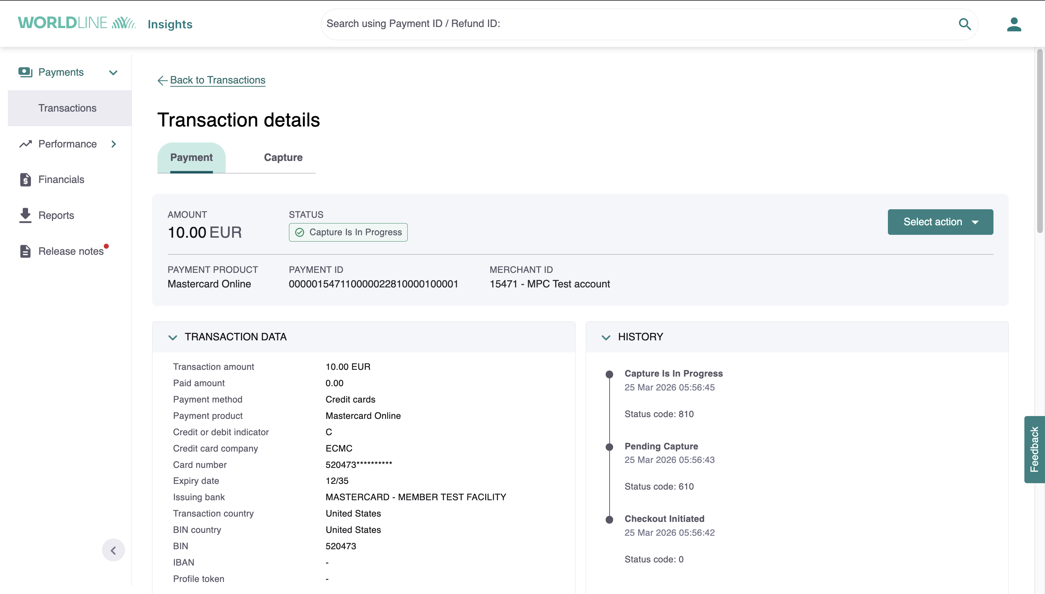Click the Capture Is In Progress status badge
The image size is (1045, 594).
tap(348, 232)
